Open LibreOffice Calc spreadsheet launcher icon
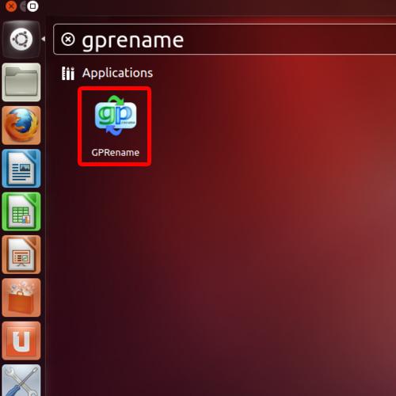 21,211
